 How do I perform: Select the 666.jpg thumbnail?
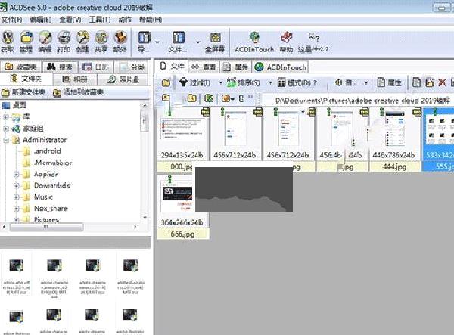(183, 206)
